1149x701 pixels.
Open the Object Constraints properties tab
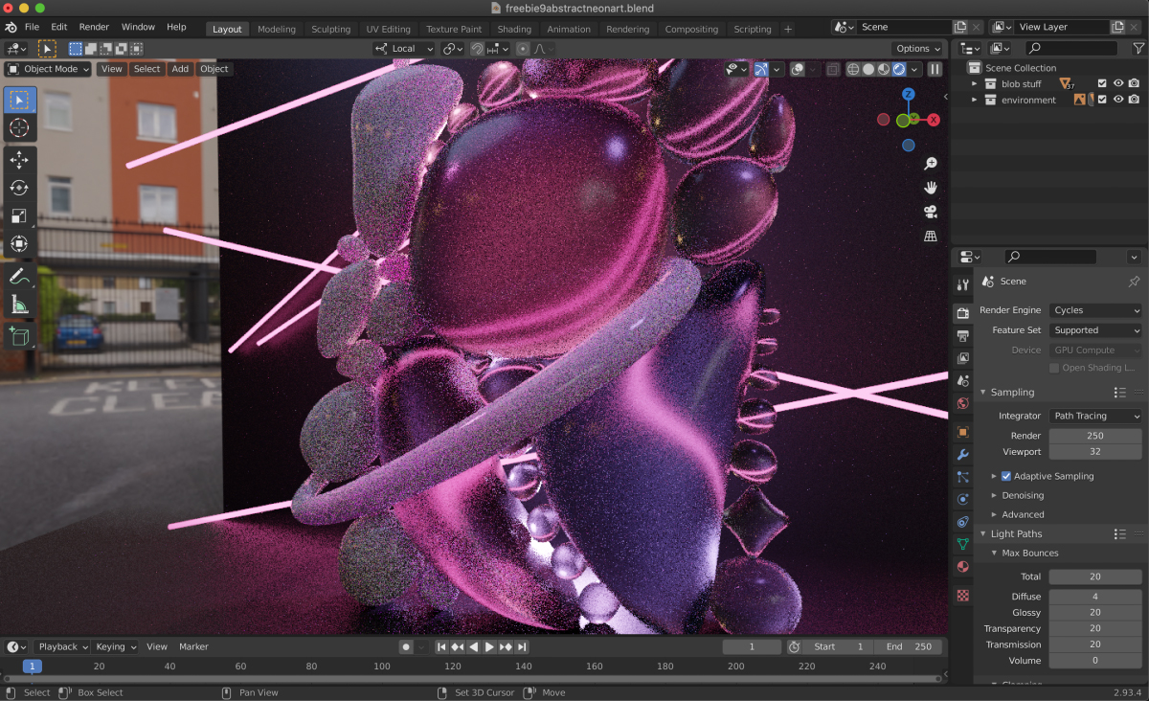click(x=963, y=522)
